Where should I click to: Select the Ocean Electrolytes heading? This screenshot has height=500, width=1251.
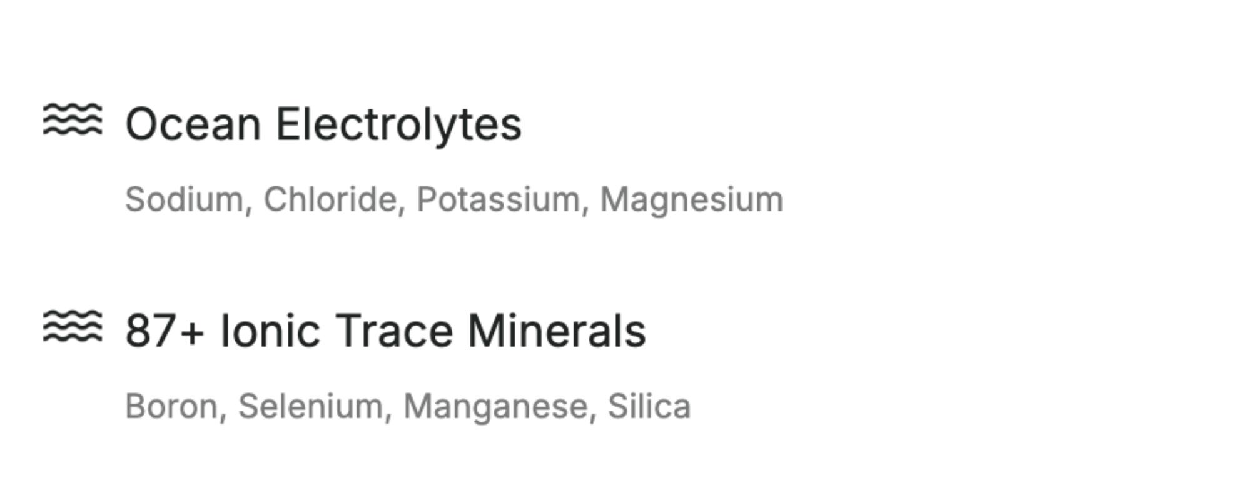pos(323,124)
